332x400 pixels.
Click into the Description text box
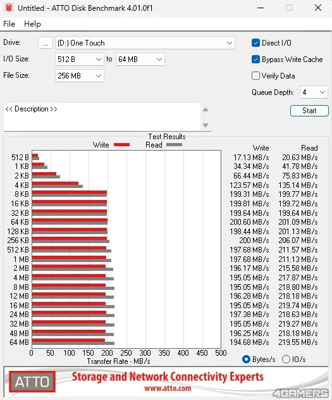tap(102, 117)
